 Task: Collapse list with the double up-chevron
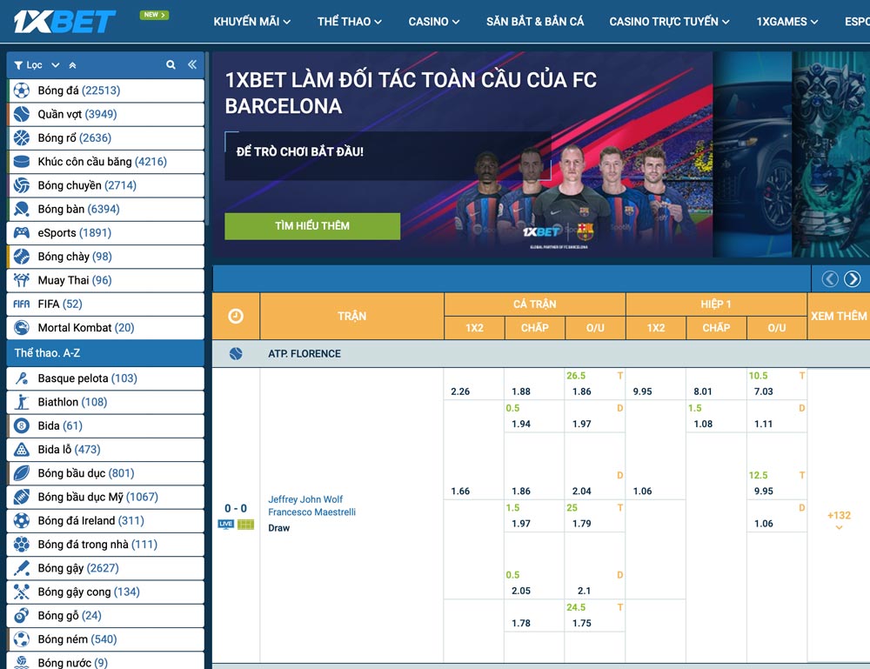[x=72, y=65]
